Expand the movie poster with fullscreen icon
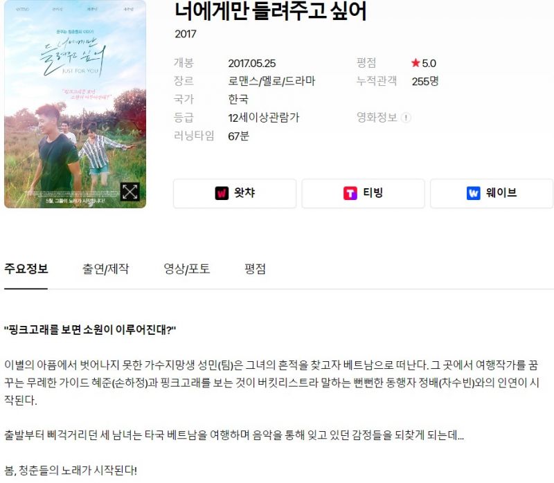The width and height of the screenshot is (554, 483). coord(129,192)
